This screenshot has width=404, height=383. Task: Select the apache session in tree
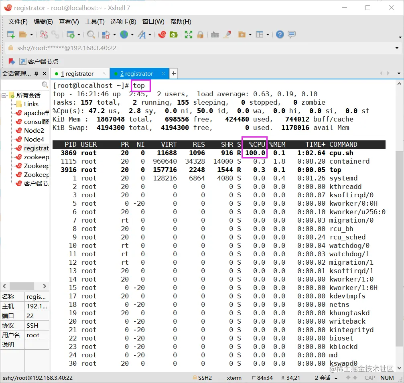pos(32,113)
